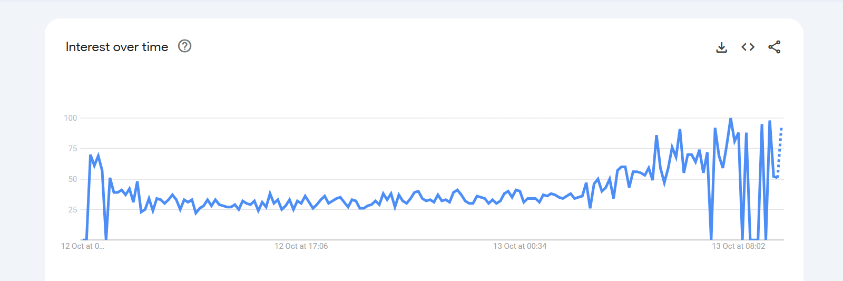Share the Interest over time chart

[774, 47]
